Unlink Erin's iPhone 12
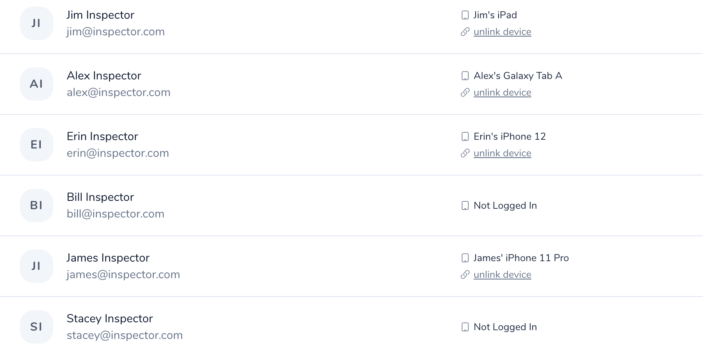The width and height of the screenshot is (703, 356). (x=502, y=153)
